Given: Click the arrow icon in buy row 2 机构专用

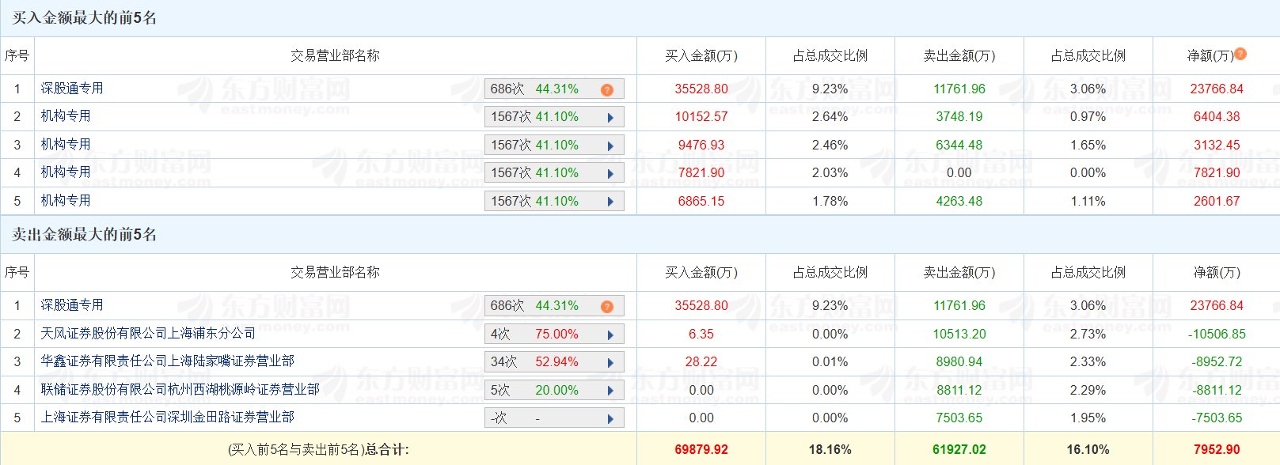Looking at the screenshot, I should (610, 118).
